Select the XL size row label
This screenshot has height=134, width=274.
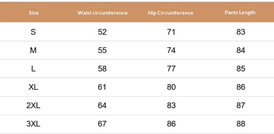33,87
